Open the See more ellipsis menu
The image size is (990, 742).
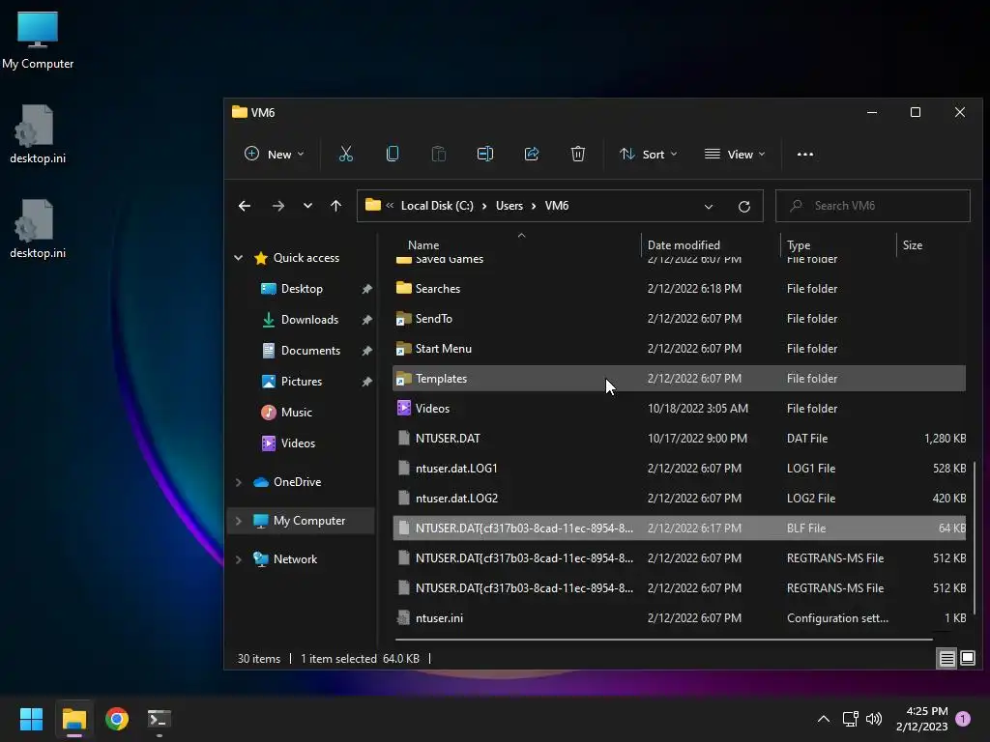805,154
